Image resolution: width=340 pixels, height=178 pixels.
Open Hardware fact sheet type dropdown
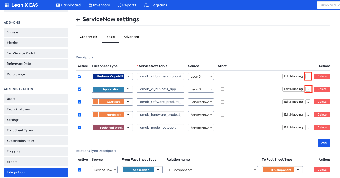(112, 115)
